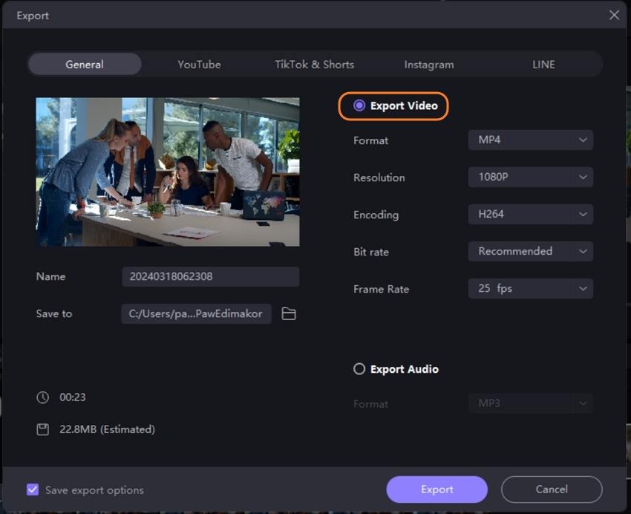Expand the Frame Rate dropdown showing 25 fps
Screen dimensions: 631x514
tap(530, 288)
